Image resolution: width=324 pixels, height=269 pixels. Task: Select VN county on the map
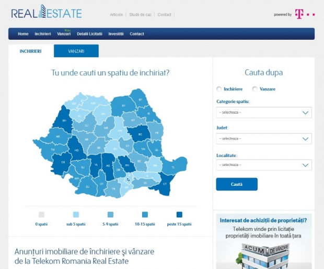(143, 149)
